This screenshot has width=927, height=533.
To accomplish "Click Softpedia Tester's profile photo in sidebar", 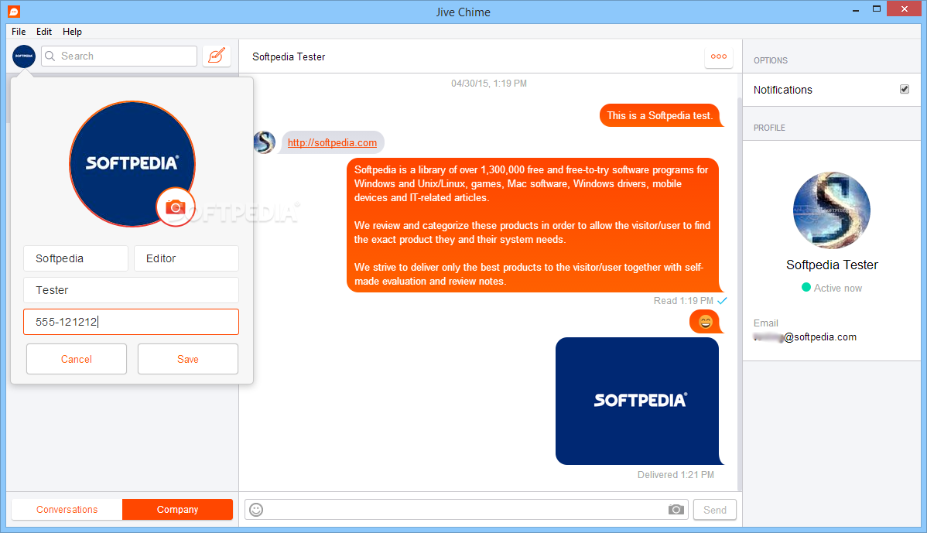I will pos(832,210).
